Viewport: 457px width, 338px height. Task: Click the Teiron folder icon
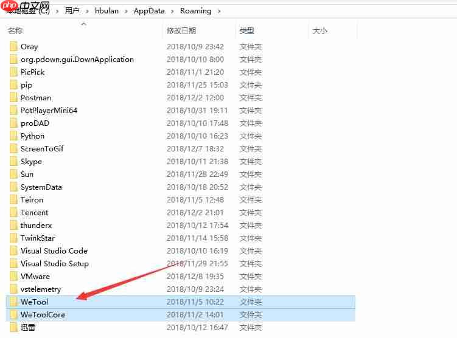pyautogui.click(x=13, y=200)
